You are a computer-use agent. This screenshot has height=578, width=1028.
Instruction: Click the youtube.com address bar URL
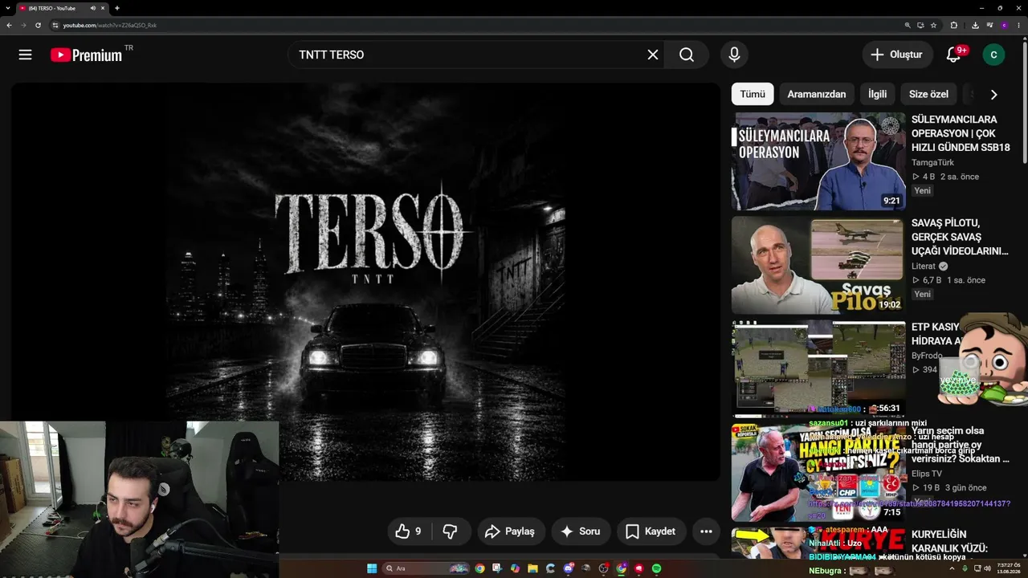click(x=110, y=25)
